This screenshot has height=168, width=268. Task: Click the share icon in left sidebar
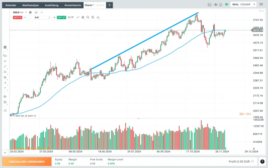tap(5, 110)
